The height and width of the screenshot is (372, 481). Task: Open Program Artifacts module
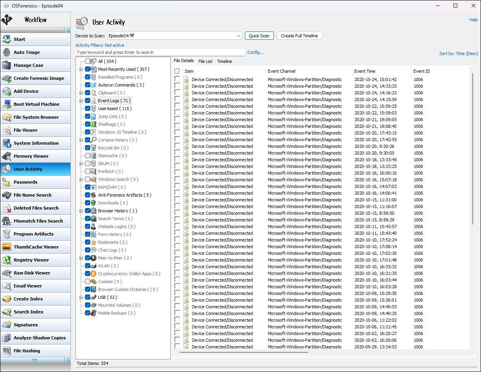tap(35, 234)
